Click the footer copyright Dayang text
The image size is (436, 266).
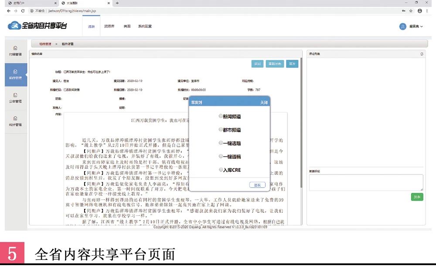[x=210, y=227]
